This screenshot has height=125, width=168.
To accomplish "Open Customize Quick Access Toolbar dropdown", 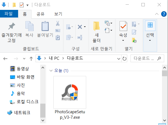I will click(x=28, y=5).
